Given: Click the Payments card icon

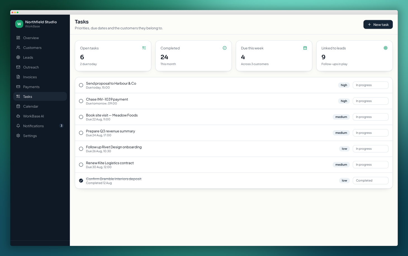Looking at the screenshot, I should pyautogui.click(x=18, y=87).
